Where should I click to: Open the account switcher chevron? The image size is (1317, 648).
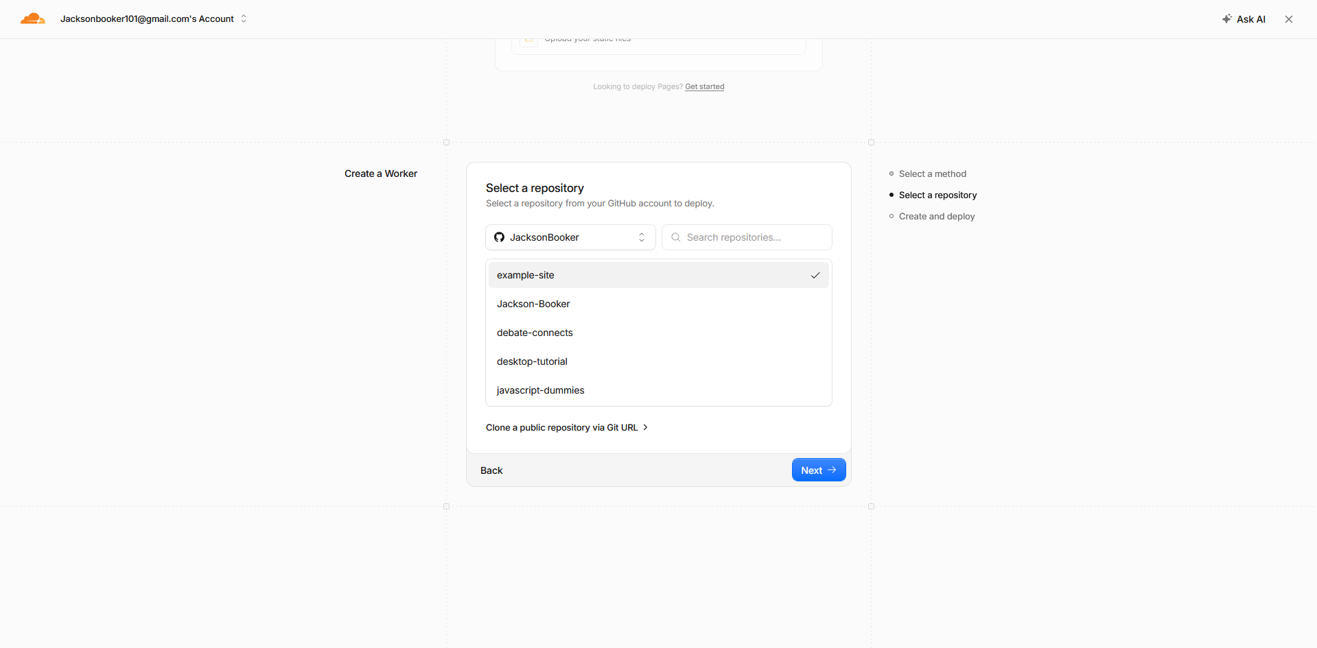pyautogui.click(x=244, y=19)
